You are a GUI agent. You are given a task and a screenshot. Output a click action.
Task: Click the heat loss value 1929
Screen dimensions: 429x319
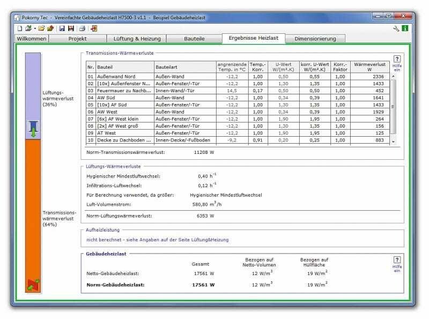[x=378, y=112]
